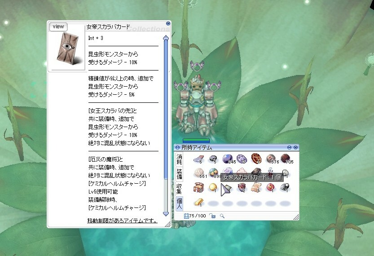Click the inventory count text 75/100
Viewport: 374px width, 256px height.
198,216
